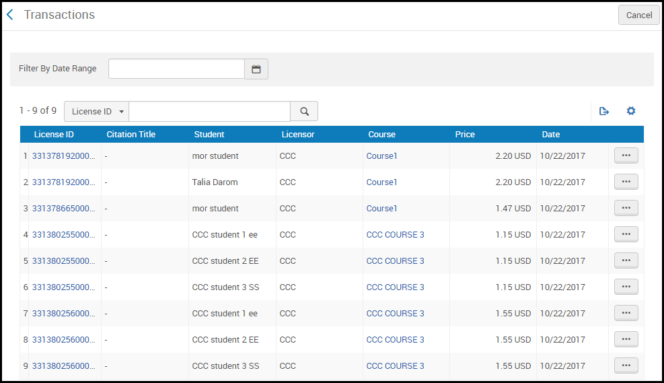Select the 1.47 USD price cell
The width and height of the screenshot is (664, 383).
pyautogui.click(x=513, y=209)
